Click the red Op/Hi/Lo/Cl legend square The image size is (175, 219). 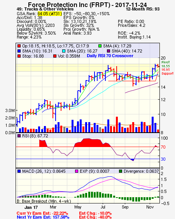(19, 46)
